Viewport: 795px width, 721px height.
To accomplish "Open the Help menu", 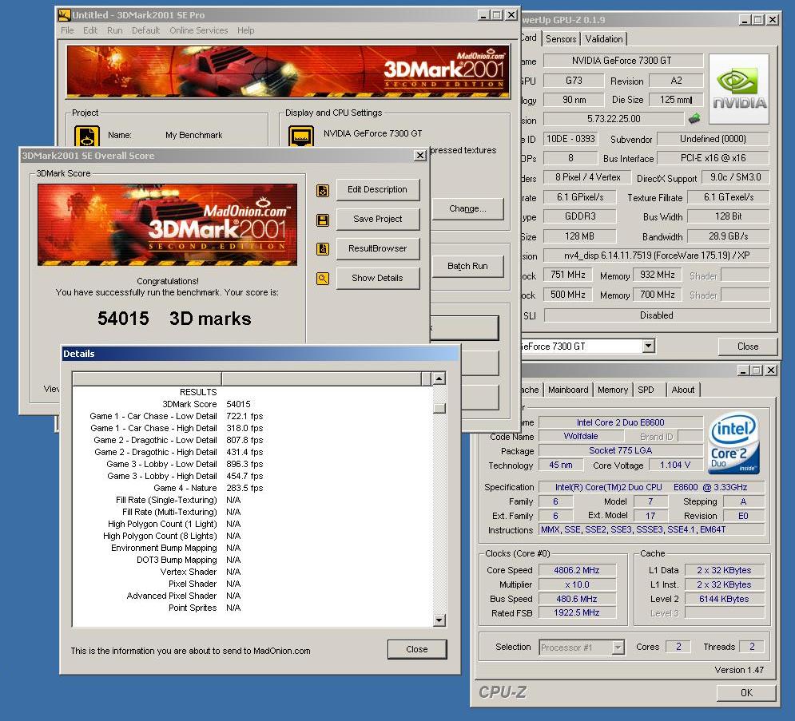I will [x=246, y=30].
